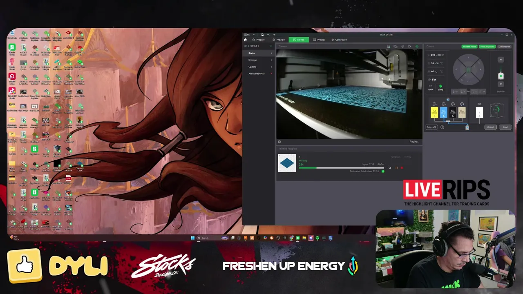Switch to the Prepare tab
This screenshot has height=294, width=523.
[258, 40]
